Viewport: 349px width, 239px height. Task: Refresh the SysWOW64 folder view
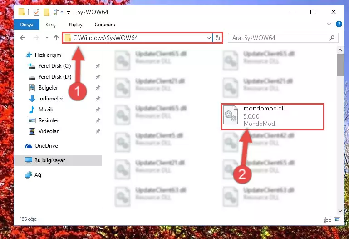click(218, 38)
